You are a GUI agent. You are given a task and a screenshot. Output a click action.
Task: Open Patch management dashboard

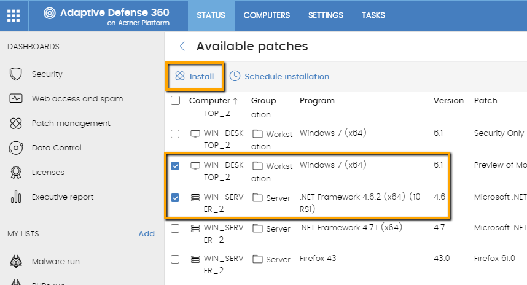pos(71,123)
